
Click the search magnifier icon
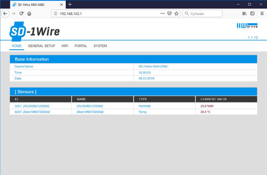pos(187,14)
